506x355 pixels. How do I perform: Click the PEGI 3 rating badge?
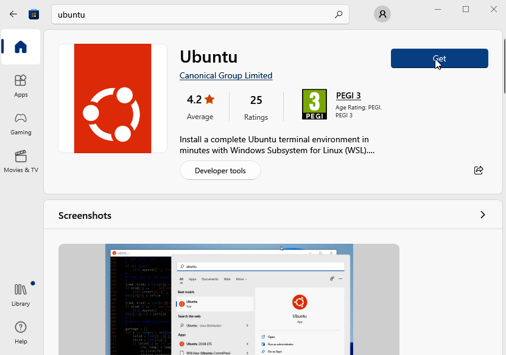click(314, 105)
